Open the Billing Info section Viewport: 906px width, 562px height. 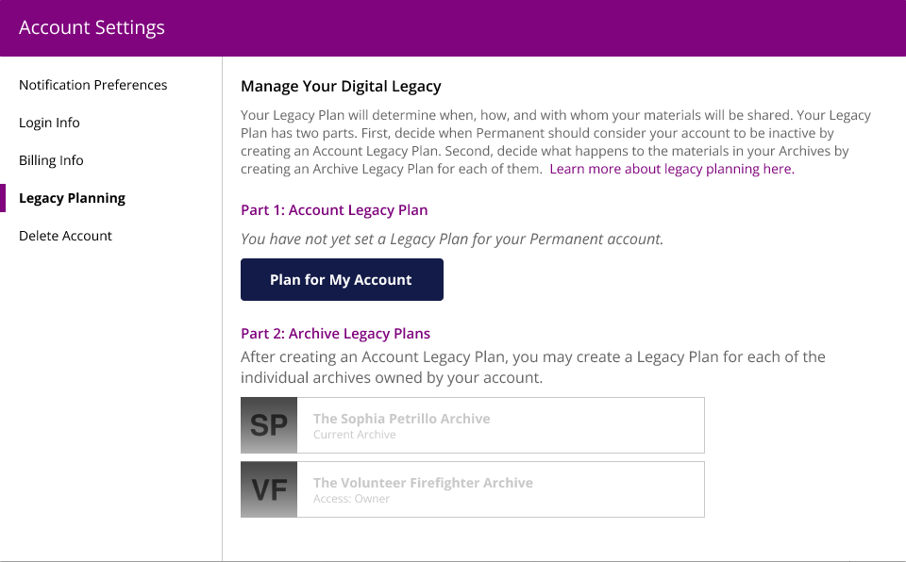click(x=51, y=160)
